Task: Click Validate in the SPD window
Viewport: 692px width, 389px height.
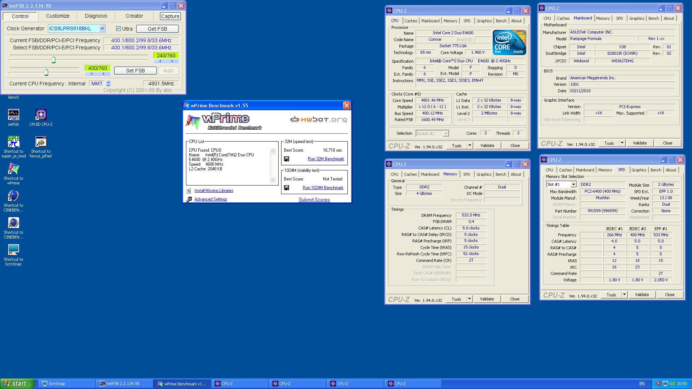Action: click(x=642, y=295)
